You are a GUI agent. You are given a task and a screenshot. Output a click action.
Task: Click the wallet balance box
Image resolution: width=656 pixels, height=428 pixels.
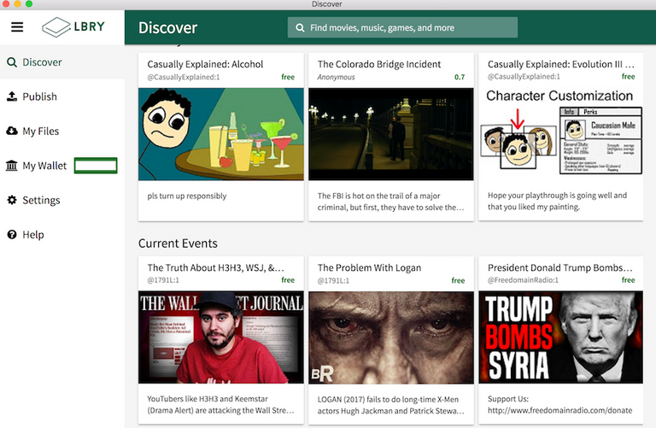click(96, 166)
